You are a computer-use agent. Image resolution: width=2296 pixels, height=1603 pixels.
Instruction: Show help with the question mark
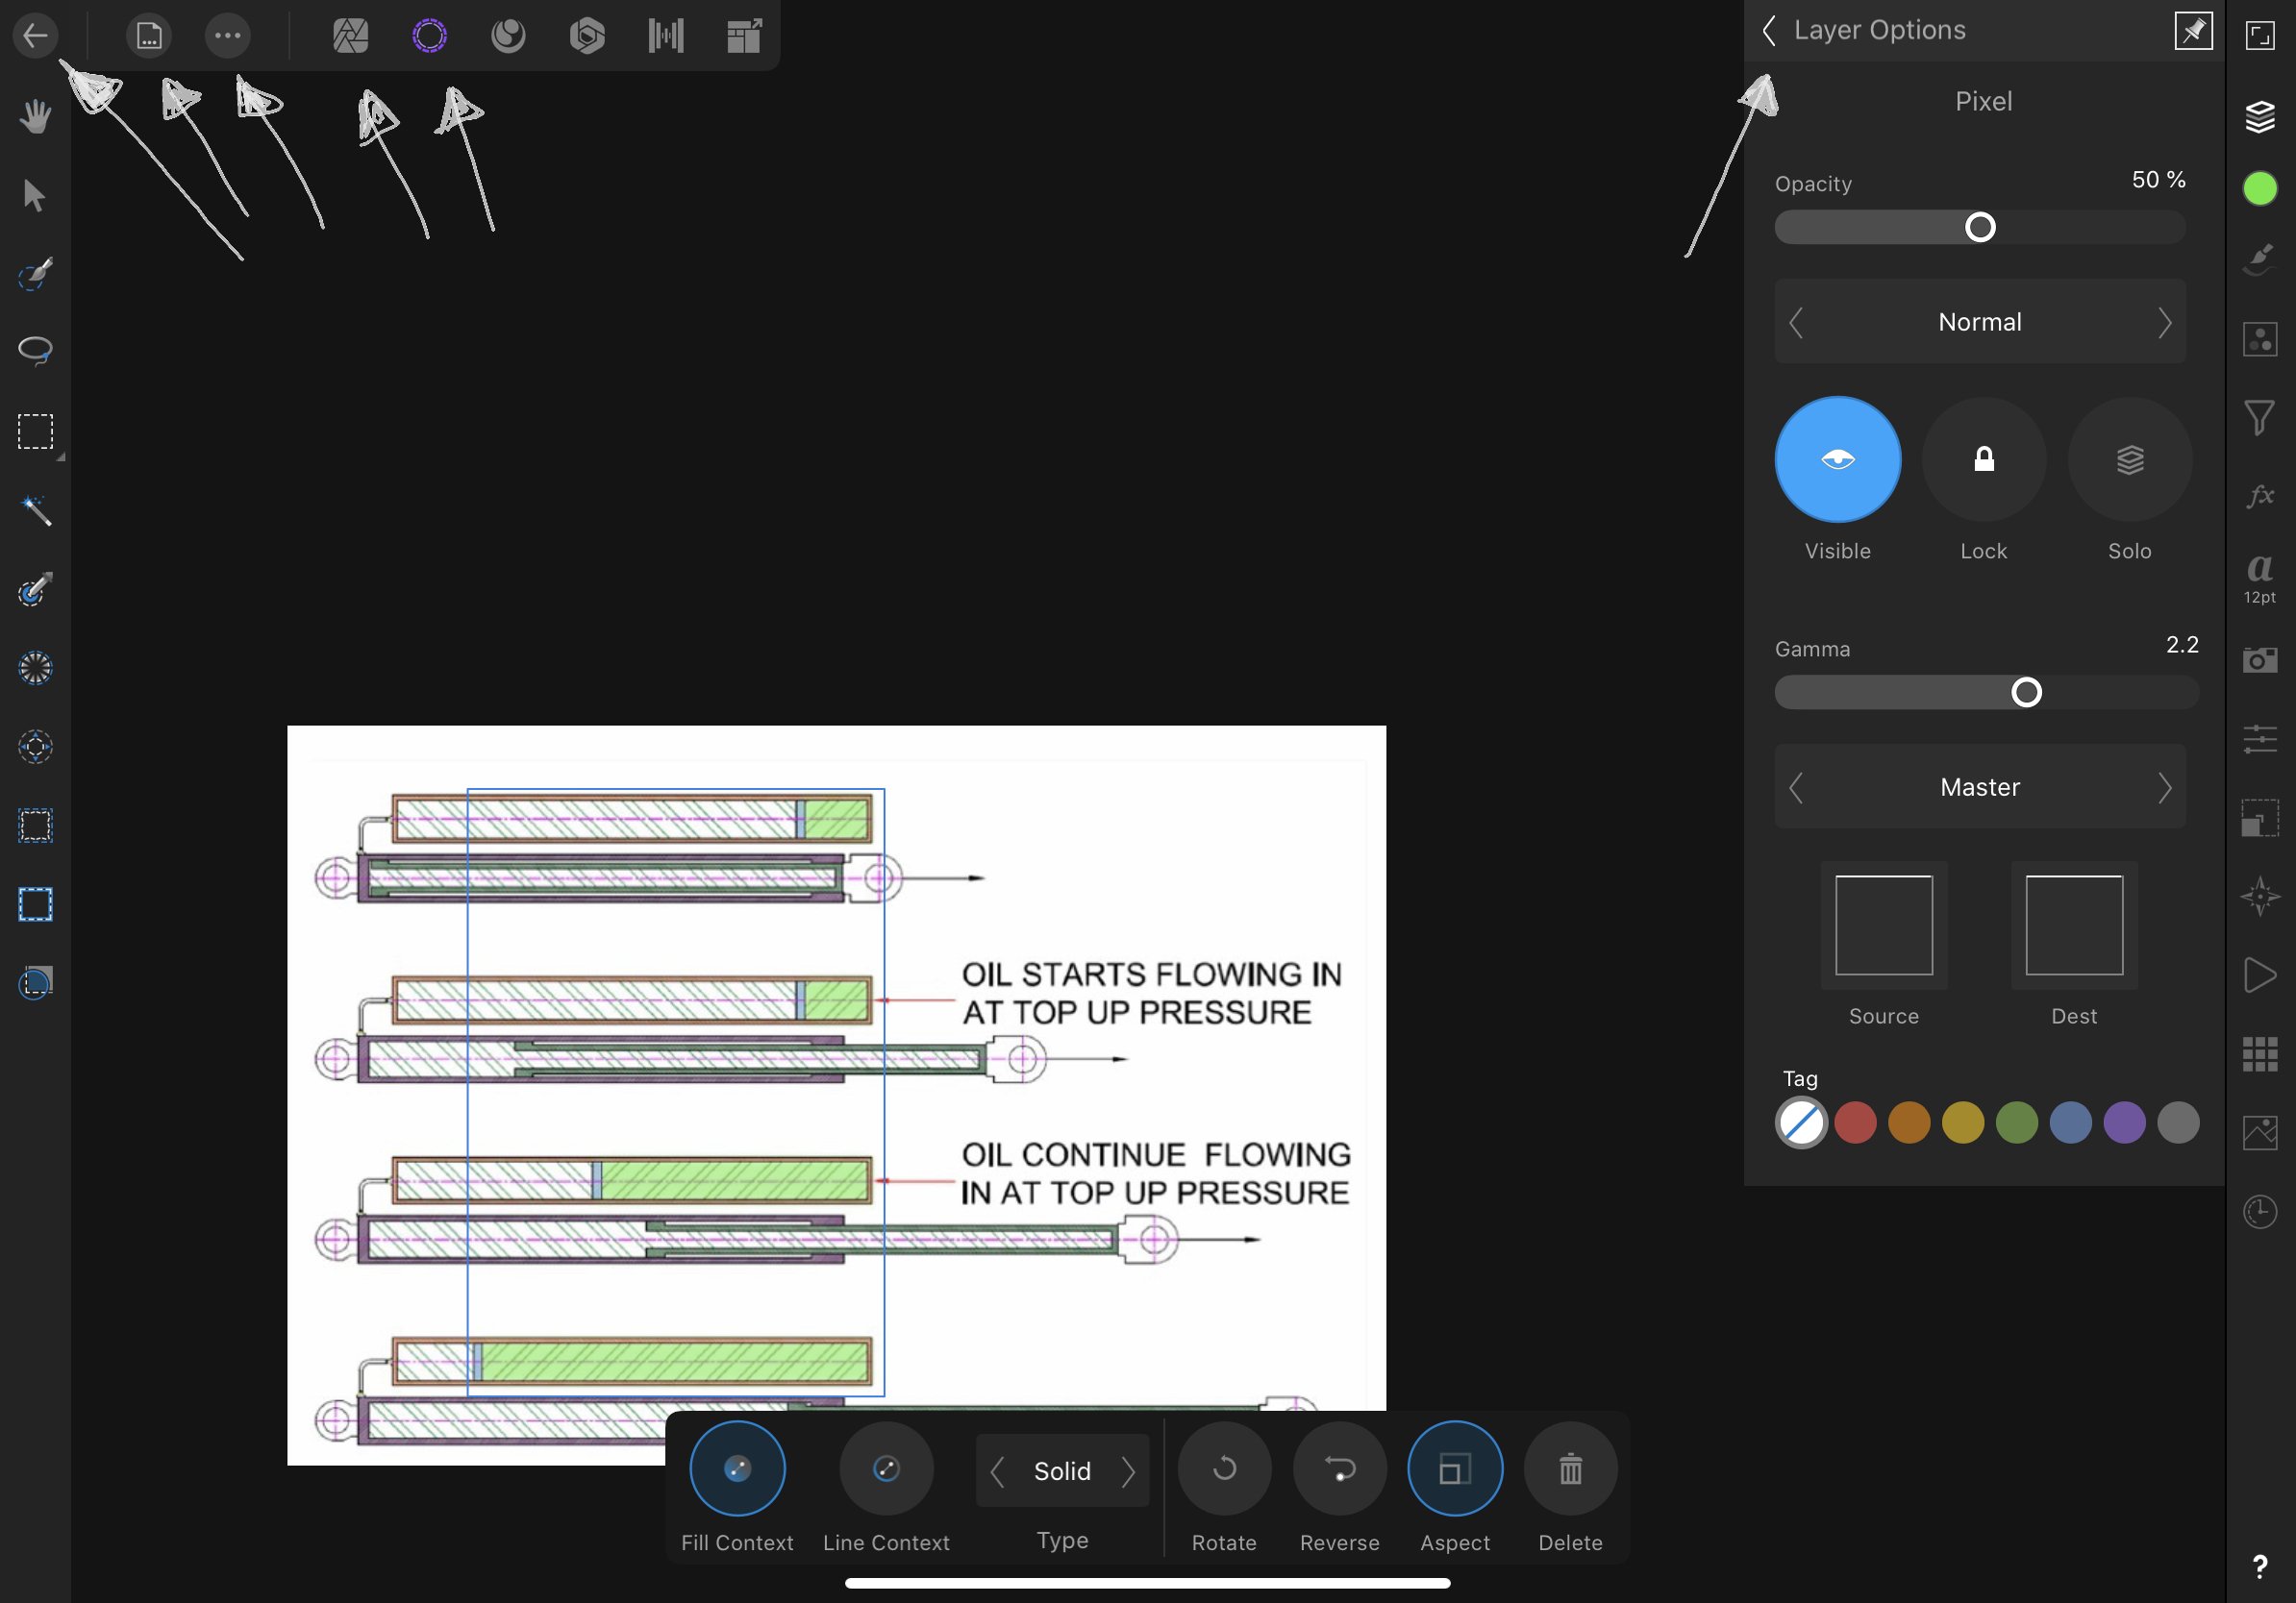(2260, 1567)
